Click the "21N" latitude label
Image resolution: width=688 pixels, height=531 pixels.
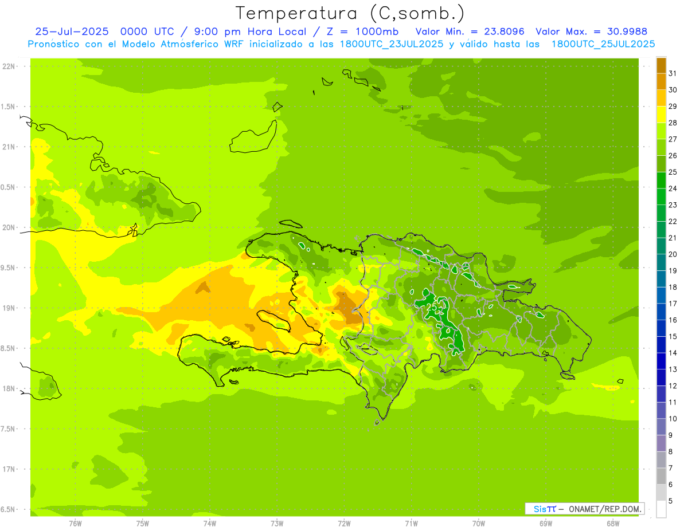tap(9, 147)
